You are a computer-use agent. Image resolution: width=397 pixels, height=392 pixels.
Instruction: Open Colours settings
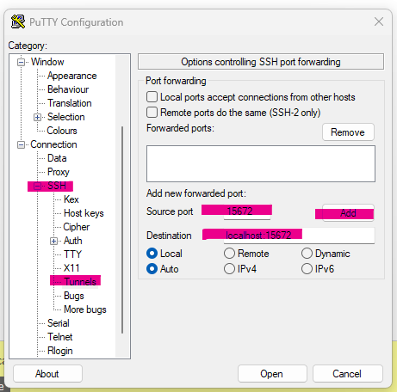62,131
